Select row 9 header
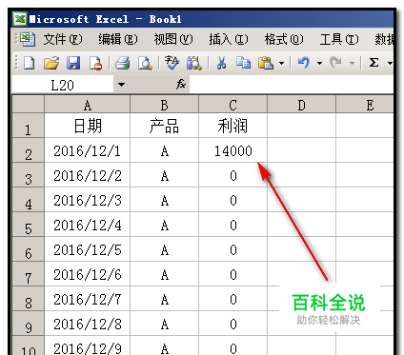The width and height of the screenshot is (404, 355). [28, 324]
